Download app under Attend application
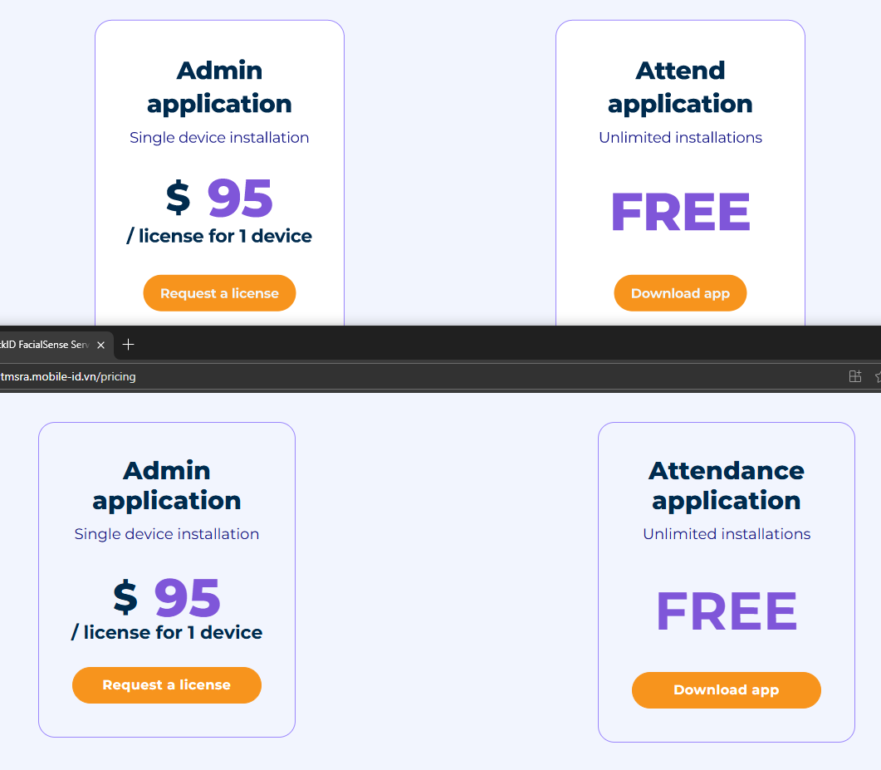 pyautogui.click(x=680, y=293)
